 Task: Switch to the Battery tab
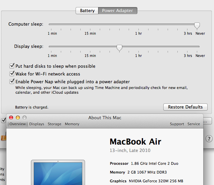[87, 11]
